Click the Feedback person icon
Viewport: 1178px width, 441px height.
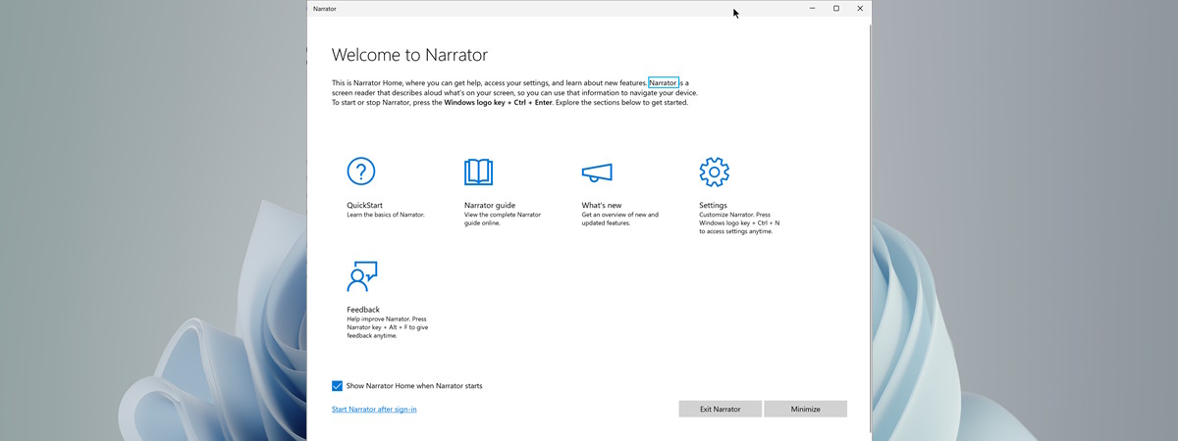(362, 276)
